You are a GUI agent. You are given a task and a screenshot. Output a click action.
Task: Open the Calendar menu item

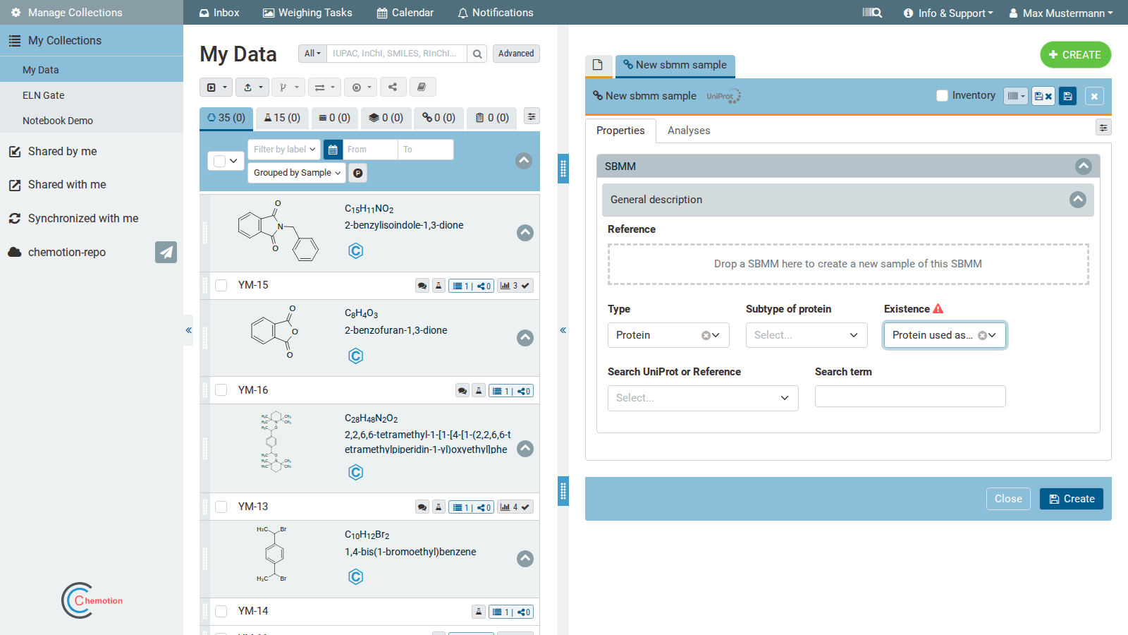pos(405,13)
